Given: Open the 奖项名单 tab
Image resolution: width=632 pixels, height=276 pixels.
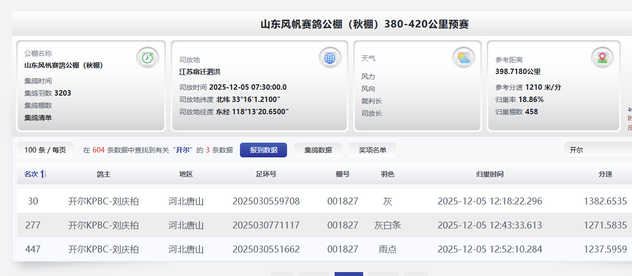Looking at the screenshot, I should click(x=372, y=150).
